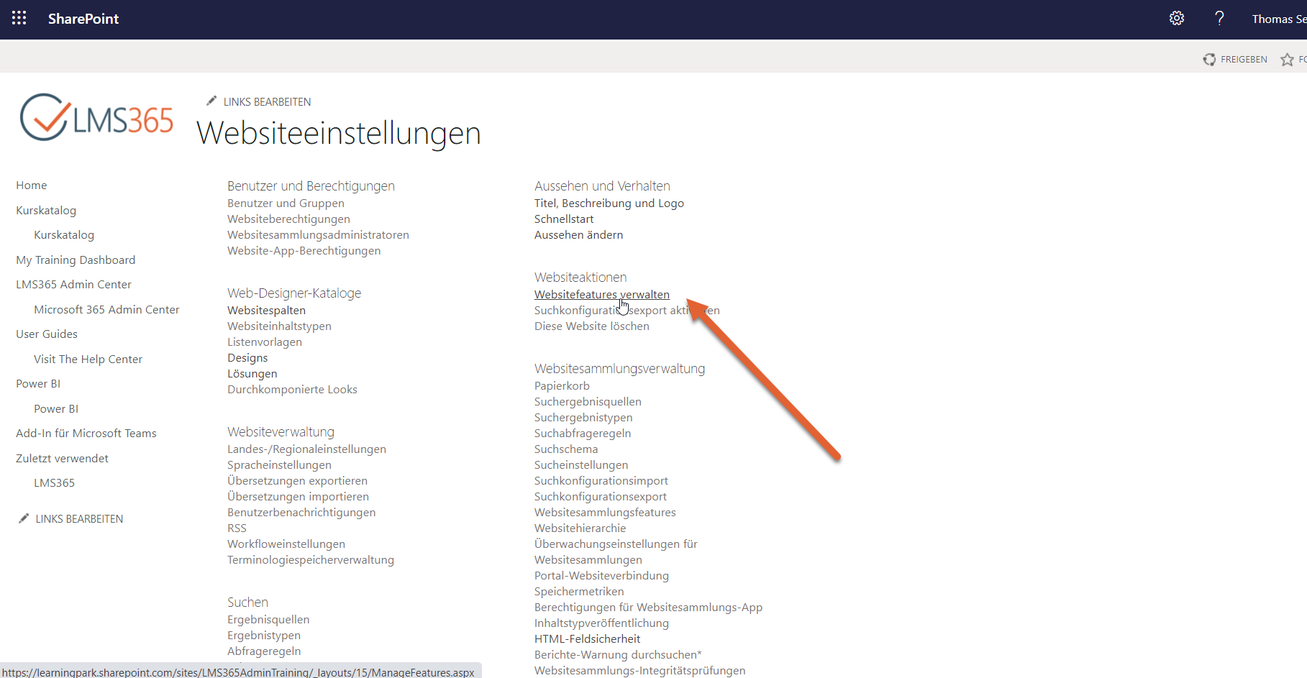Open Spracheinstellungen under Websiteverwaltung
This screenshot has height=678, width=1307.
click(279, 464)
